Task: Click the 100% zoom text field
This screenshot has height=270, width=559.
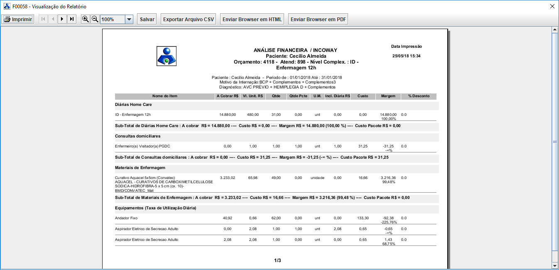Action: [x=112, y=20]
